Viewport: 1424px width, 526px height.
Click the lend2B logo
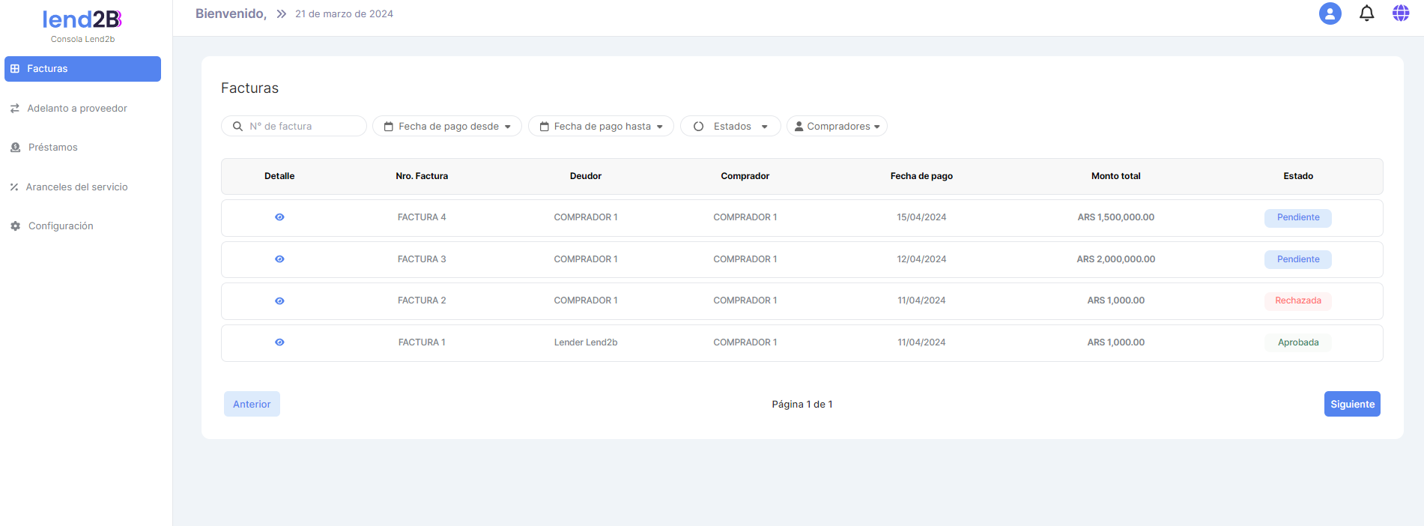point(82,20)
